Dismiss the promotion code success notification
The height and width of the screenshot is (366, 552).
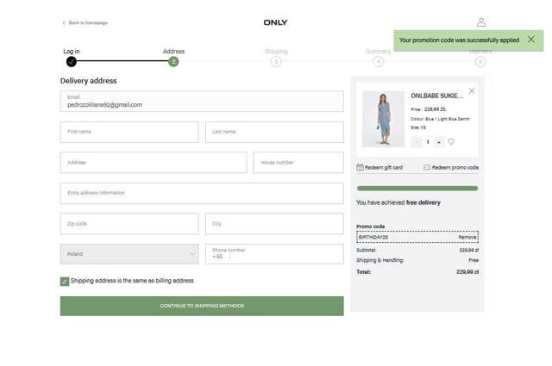point(531,40)
